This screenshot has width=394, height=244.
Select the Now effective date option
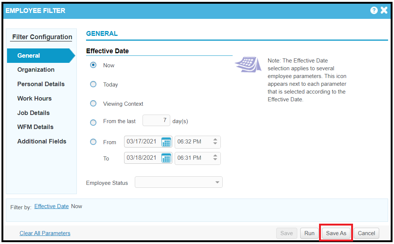pyautogui.click(x=93, y=65)
